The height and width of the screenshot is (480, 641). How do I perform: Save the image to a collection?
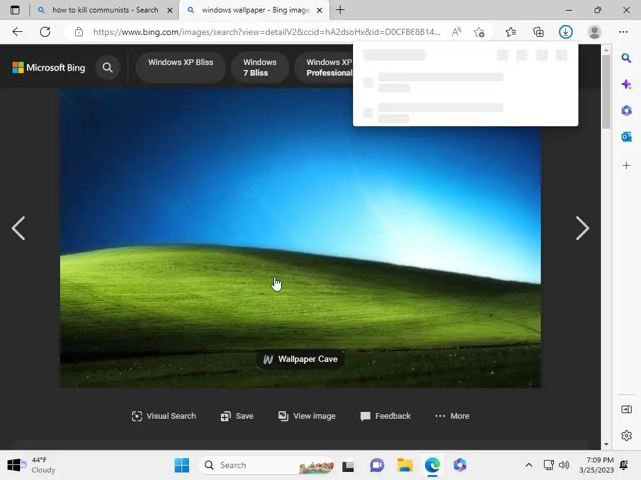click(x=237, y=416)
